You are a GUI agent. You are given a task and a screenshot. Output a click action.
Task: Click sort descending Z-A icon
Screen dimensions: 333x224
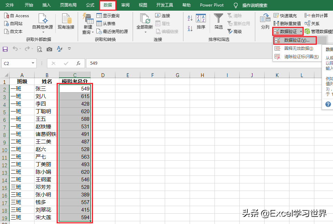[190, 28]
